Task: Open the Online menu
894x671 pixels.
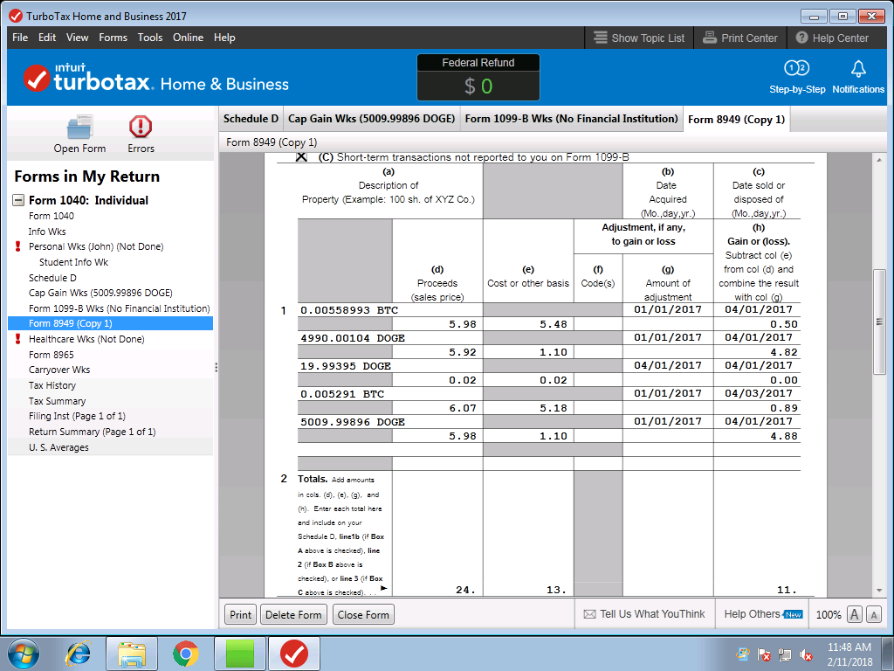Action: (189, 38)
